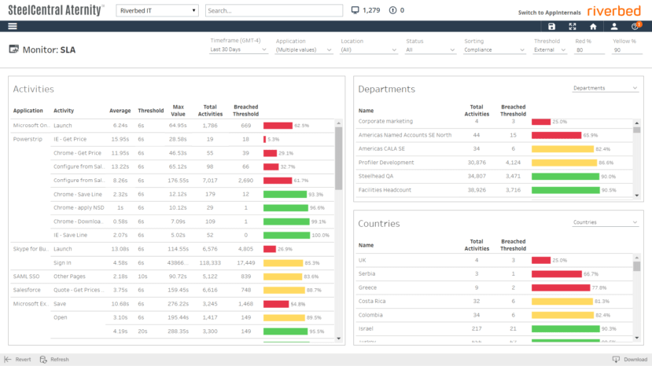Click the Activities scrollbar down arrow
This screenshot has width=652, height=366.
point(338,339)
